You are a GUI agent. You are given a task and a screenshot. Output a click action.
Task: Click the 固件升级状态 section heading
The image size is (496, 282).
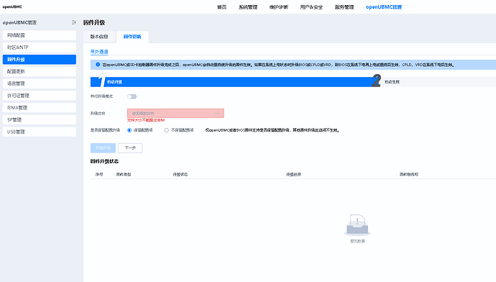(104, 161)
